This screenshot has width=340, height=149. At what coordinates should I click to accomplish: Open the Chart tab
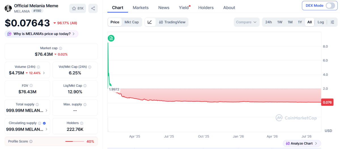[x=118, y=8]
